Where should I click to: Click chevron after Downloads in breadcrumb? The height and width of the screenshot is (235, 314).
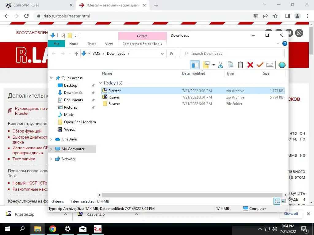click(x=128, y=54)
